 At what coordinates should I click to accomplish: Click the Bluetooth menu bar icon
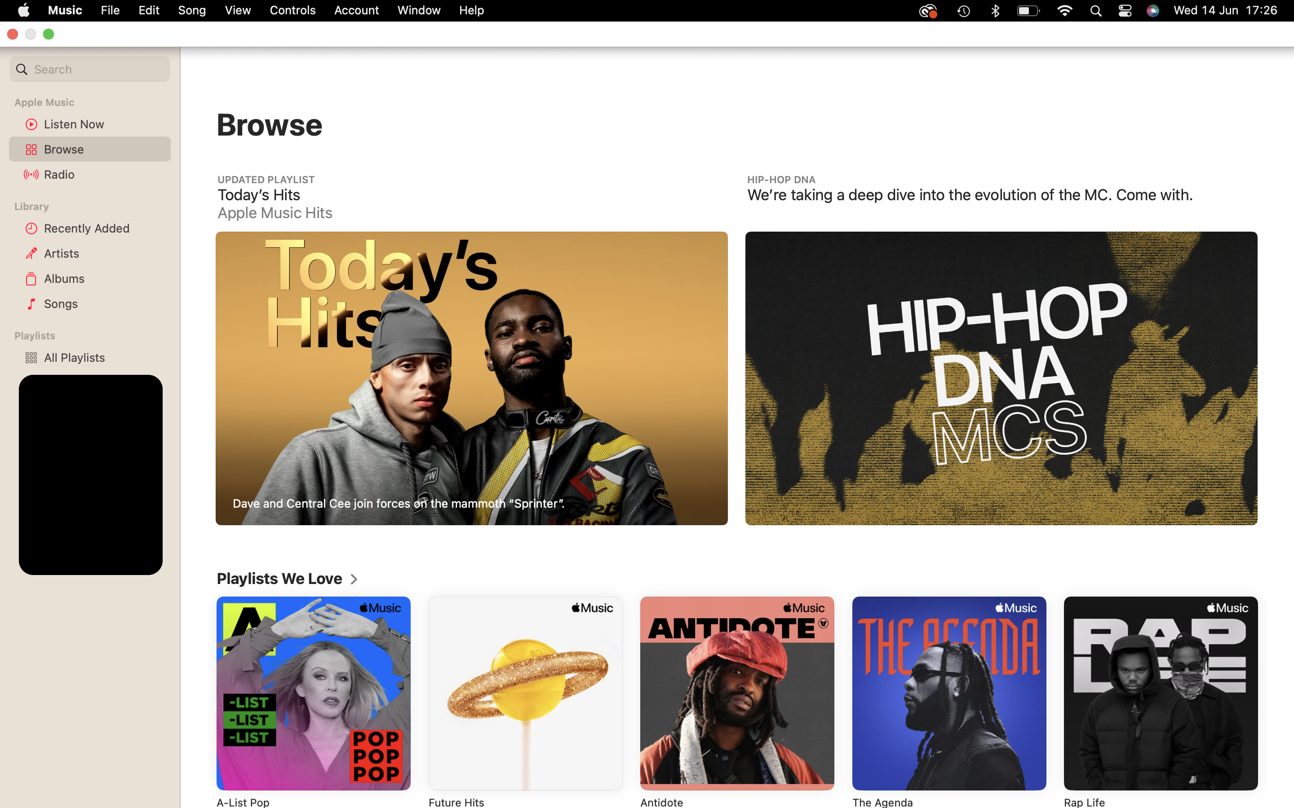[995, 11]
